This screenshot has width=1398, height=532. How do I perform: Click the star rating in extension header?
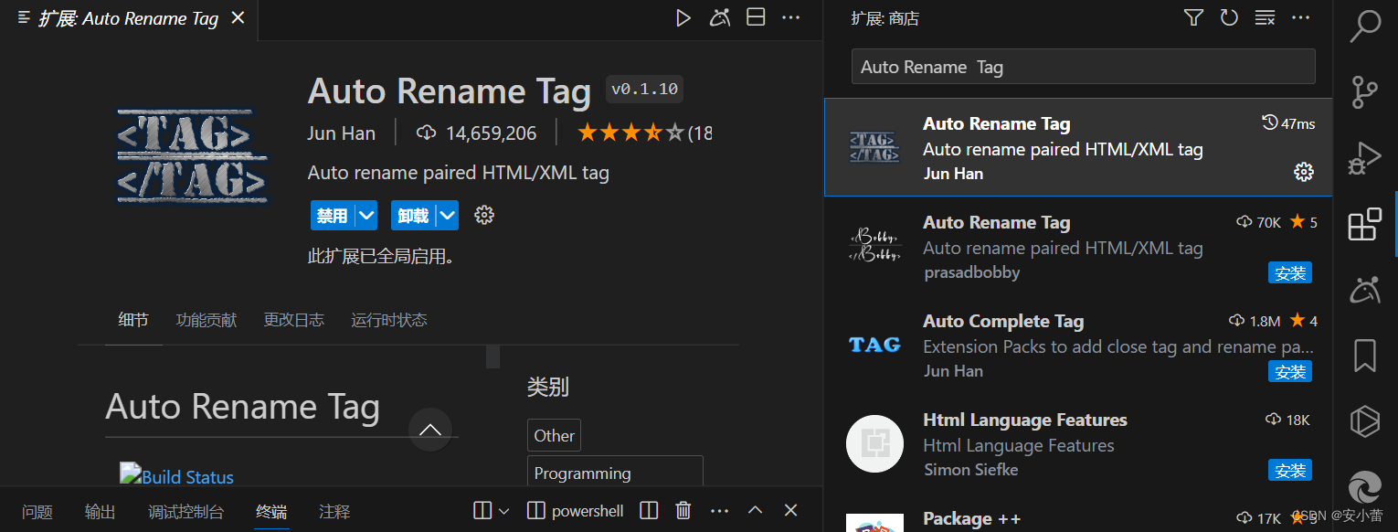coord(630,133)
